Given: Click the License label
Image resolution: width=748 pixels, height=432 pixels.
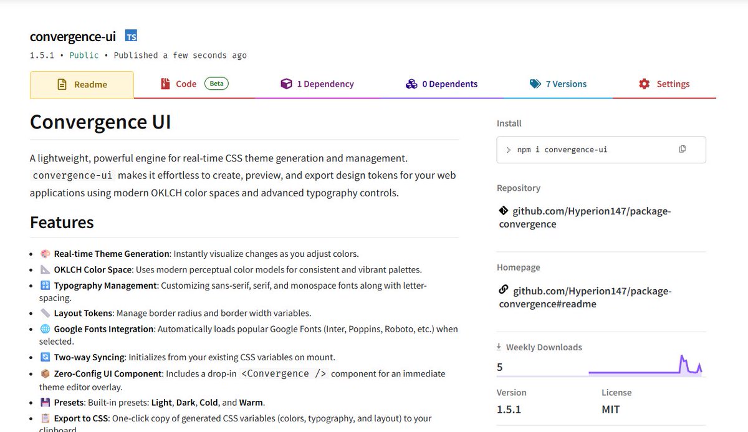Looking at the screenshot, I should tap(616, 393).
